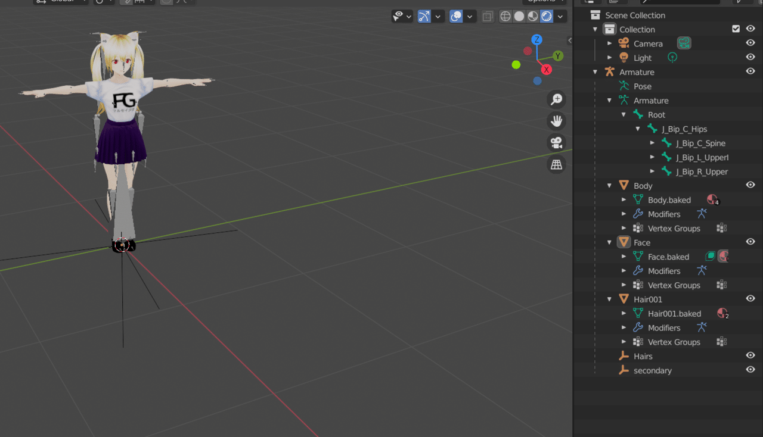Hide the secondary empty object
763x437 pixels.
(751, 370)
